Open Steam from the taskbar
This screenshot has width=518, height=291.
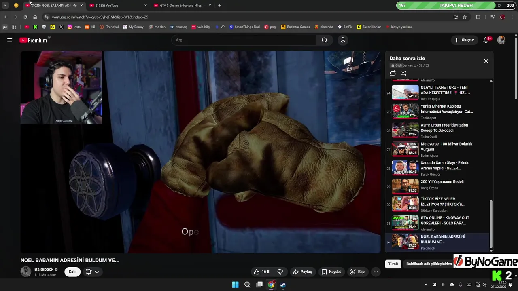[x=283, y=285]
